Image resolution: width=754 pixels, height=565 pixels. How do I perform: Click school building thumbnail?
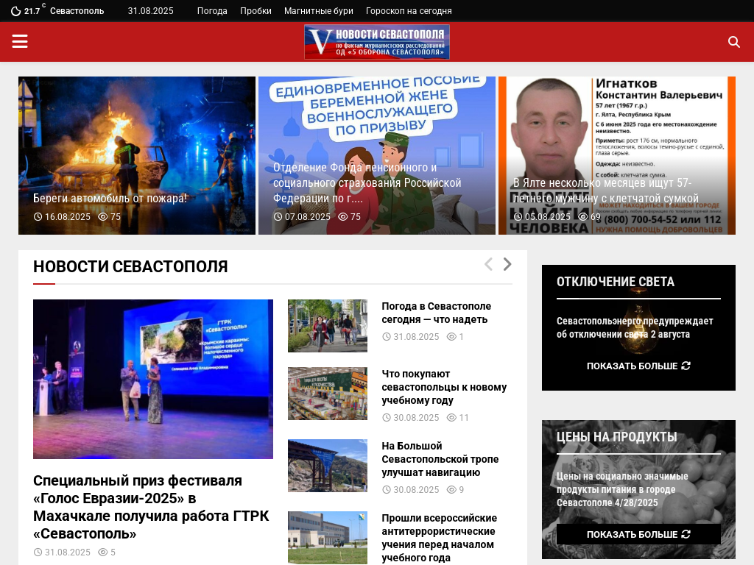(328, 538)
